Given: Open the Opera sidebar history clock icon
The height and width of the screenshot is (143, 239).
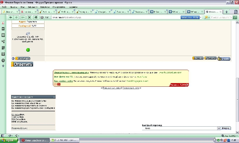Looking at the screenshot, I should (x=3, y=60).
